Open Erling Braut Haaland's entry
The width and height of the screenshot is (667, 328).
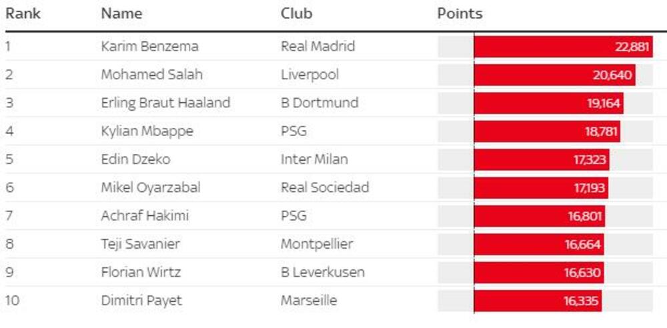165,103
